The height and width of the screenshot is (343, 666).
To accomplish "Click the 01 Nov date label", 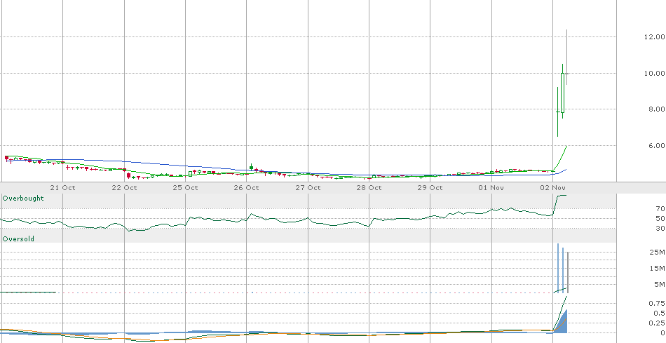I will pos(491,187).
